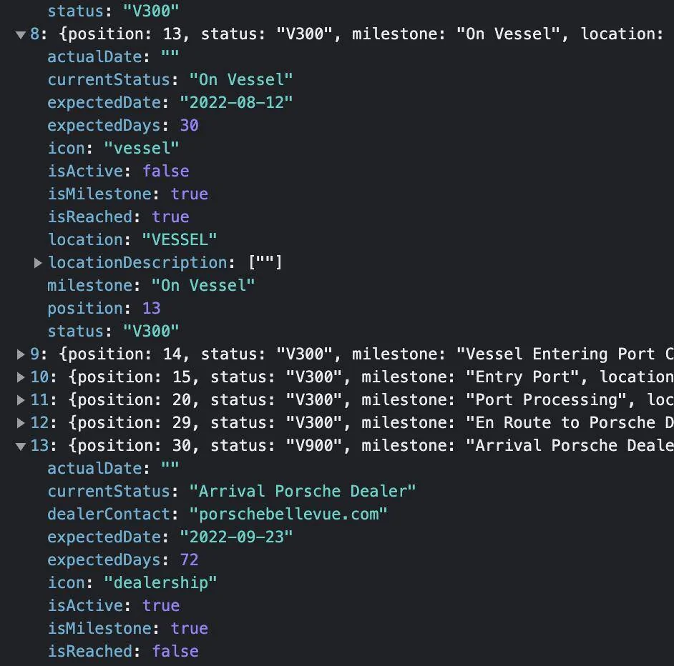
Task: Click position value 13 property line
Action: tap(151, 308)
